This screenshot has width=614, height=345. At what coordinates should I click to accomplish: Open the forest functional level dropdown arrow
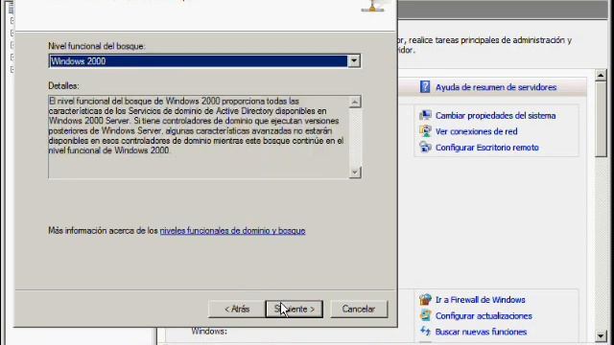354,61
